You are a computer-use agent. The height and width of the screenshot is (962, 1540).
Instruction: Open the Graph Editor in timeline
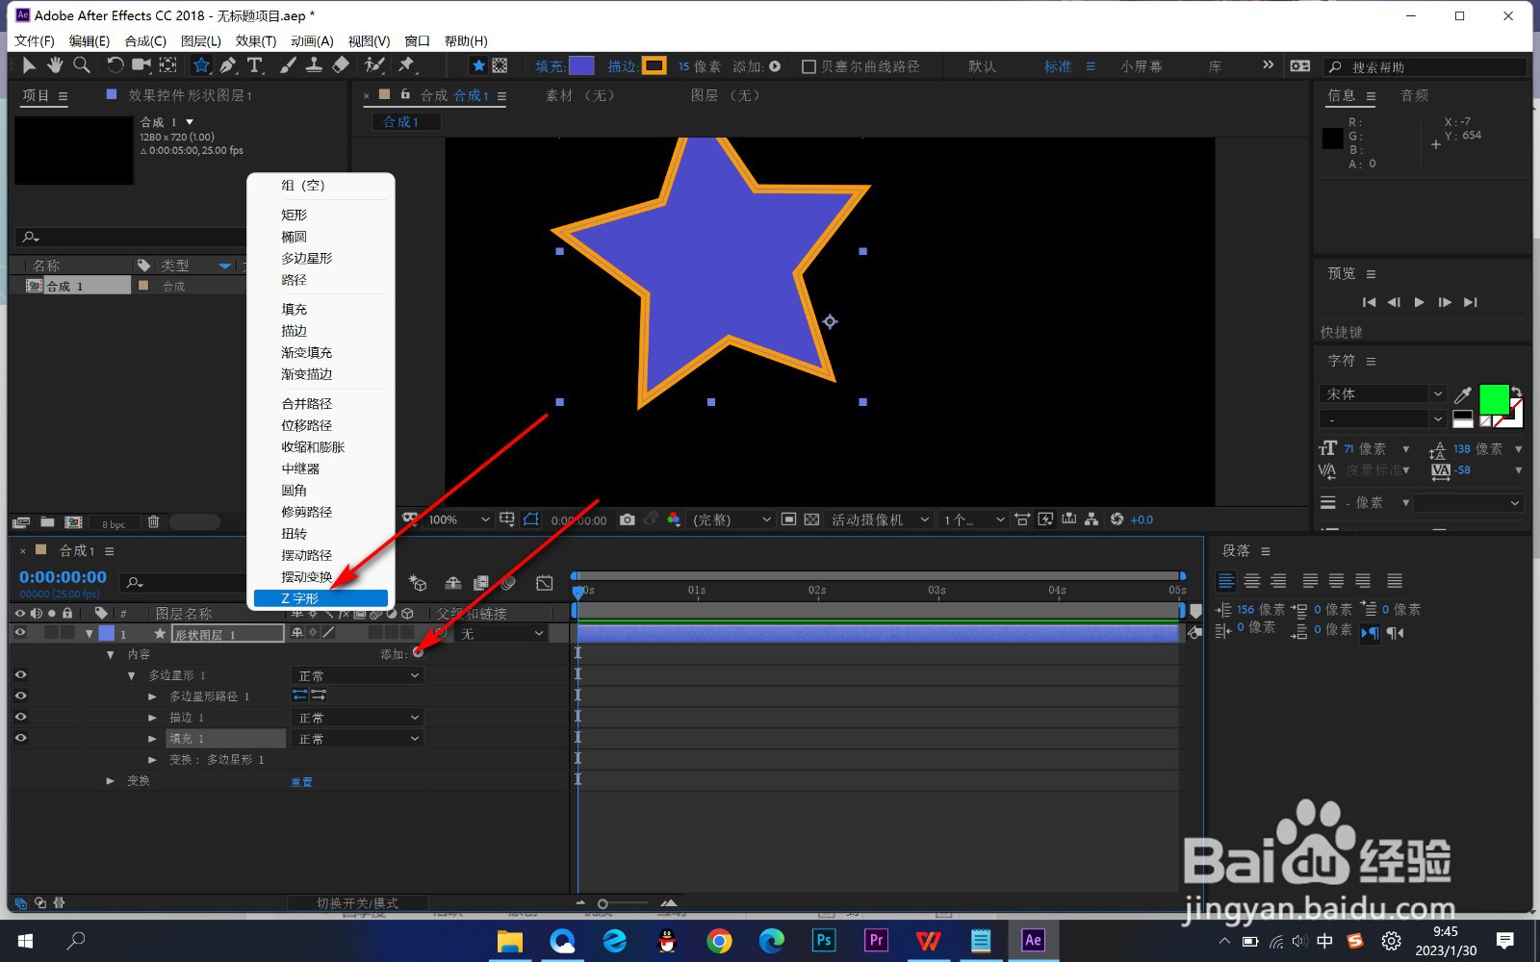545,583
